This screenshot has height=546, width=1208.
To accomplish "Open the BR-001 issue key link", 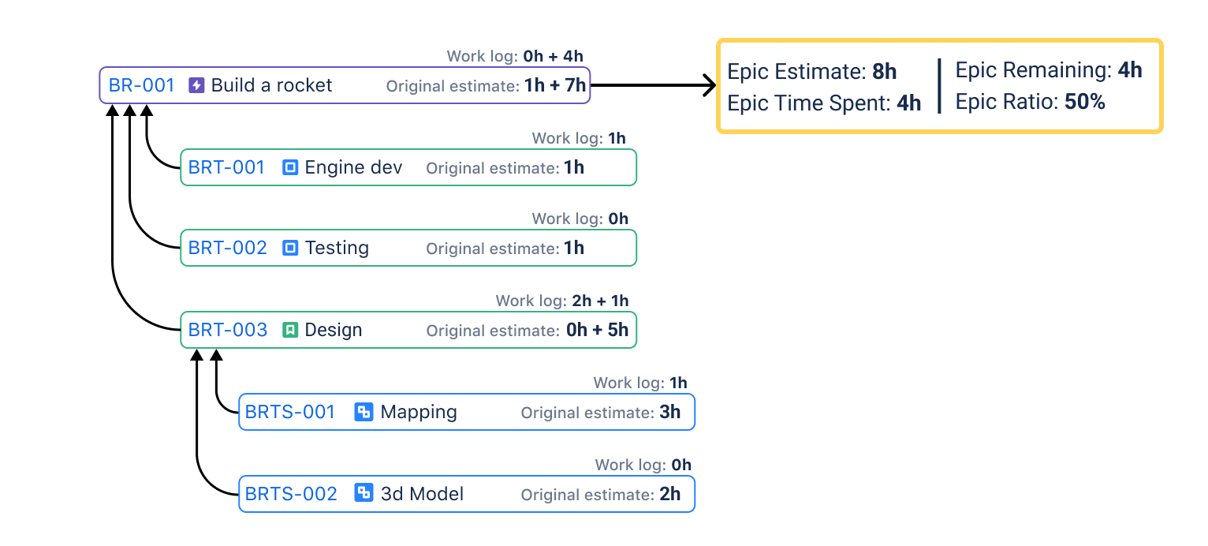I will point(141,85).
